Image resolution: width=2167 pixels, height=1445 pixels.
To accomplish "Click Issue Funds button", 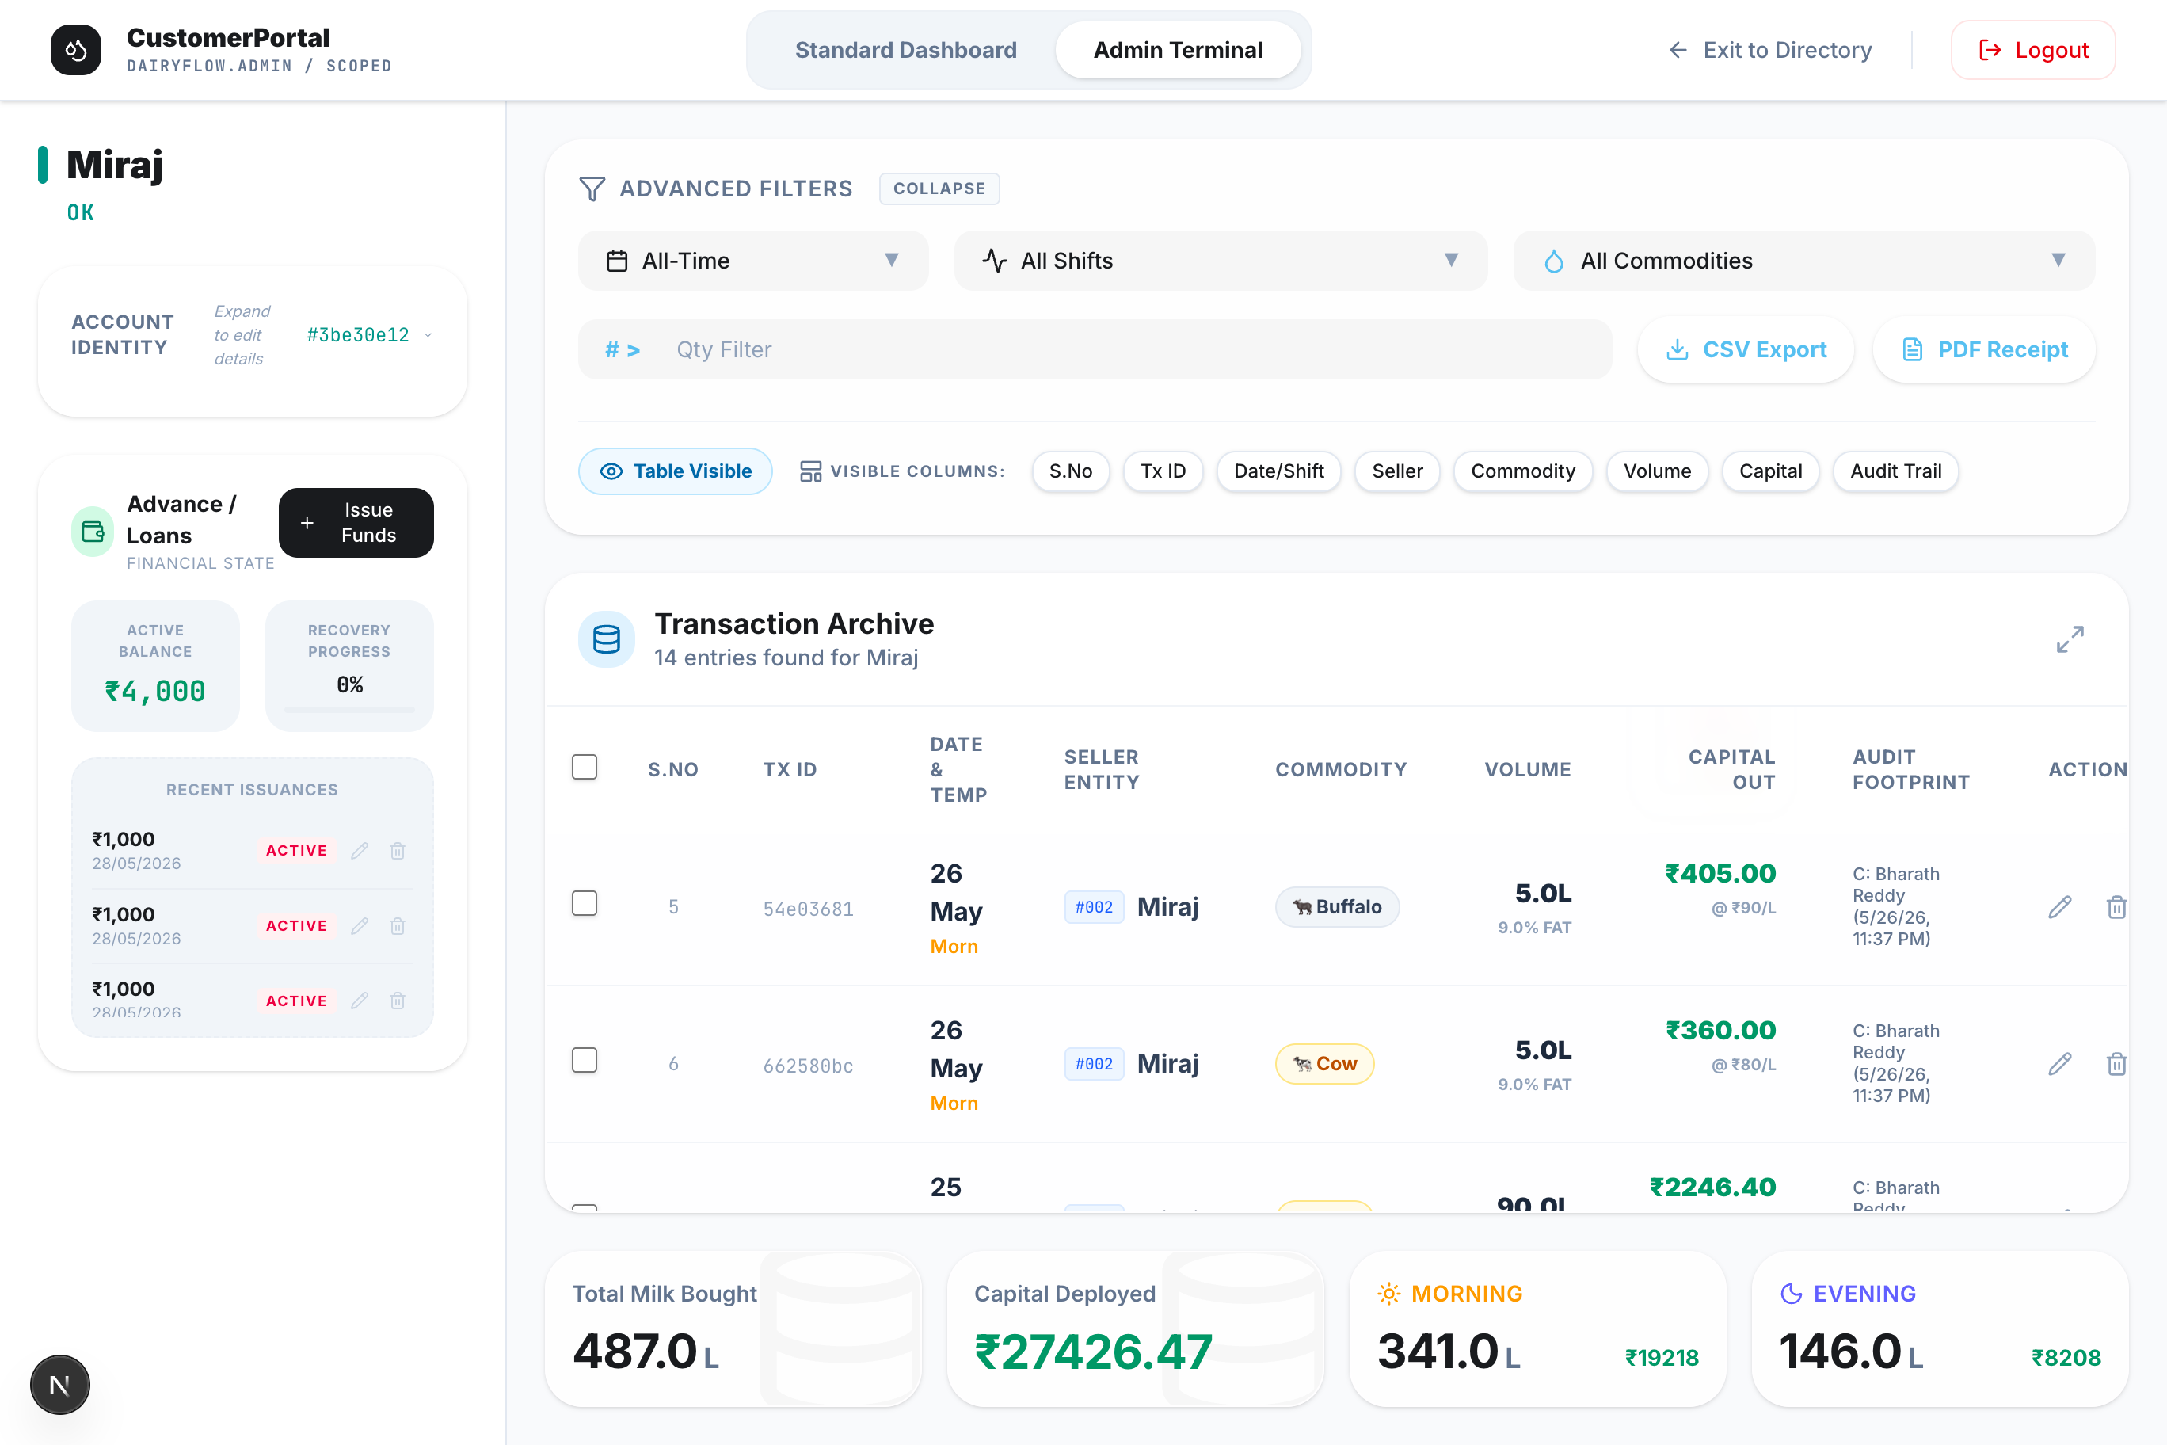I will point(356,523).
